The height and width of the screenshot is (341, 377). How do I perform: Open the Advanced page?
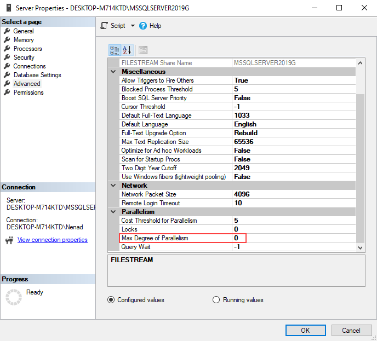[27, 84]
